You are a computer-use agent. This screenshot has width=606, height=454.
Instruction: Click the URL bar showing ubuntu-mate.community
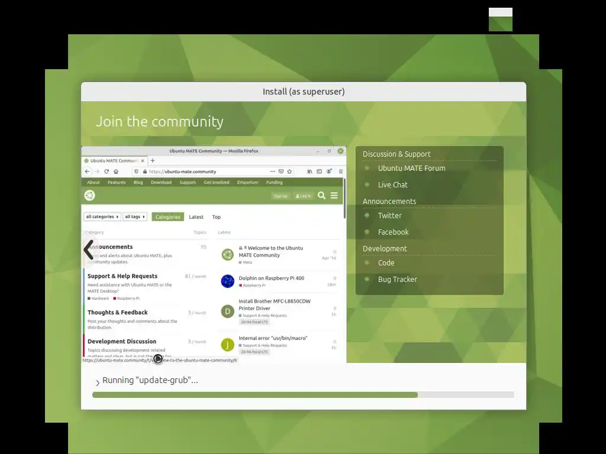[212, 171]
